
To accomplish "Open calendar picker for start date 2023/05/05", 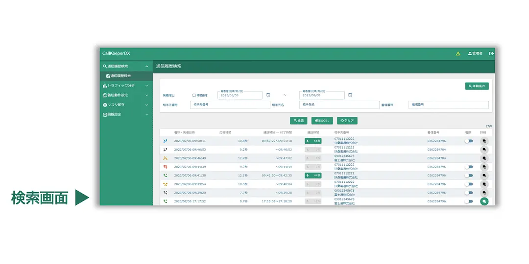I will click(268, 95).
